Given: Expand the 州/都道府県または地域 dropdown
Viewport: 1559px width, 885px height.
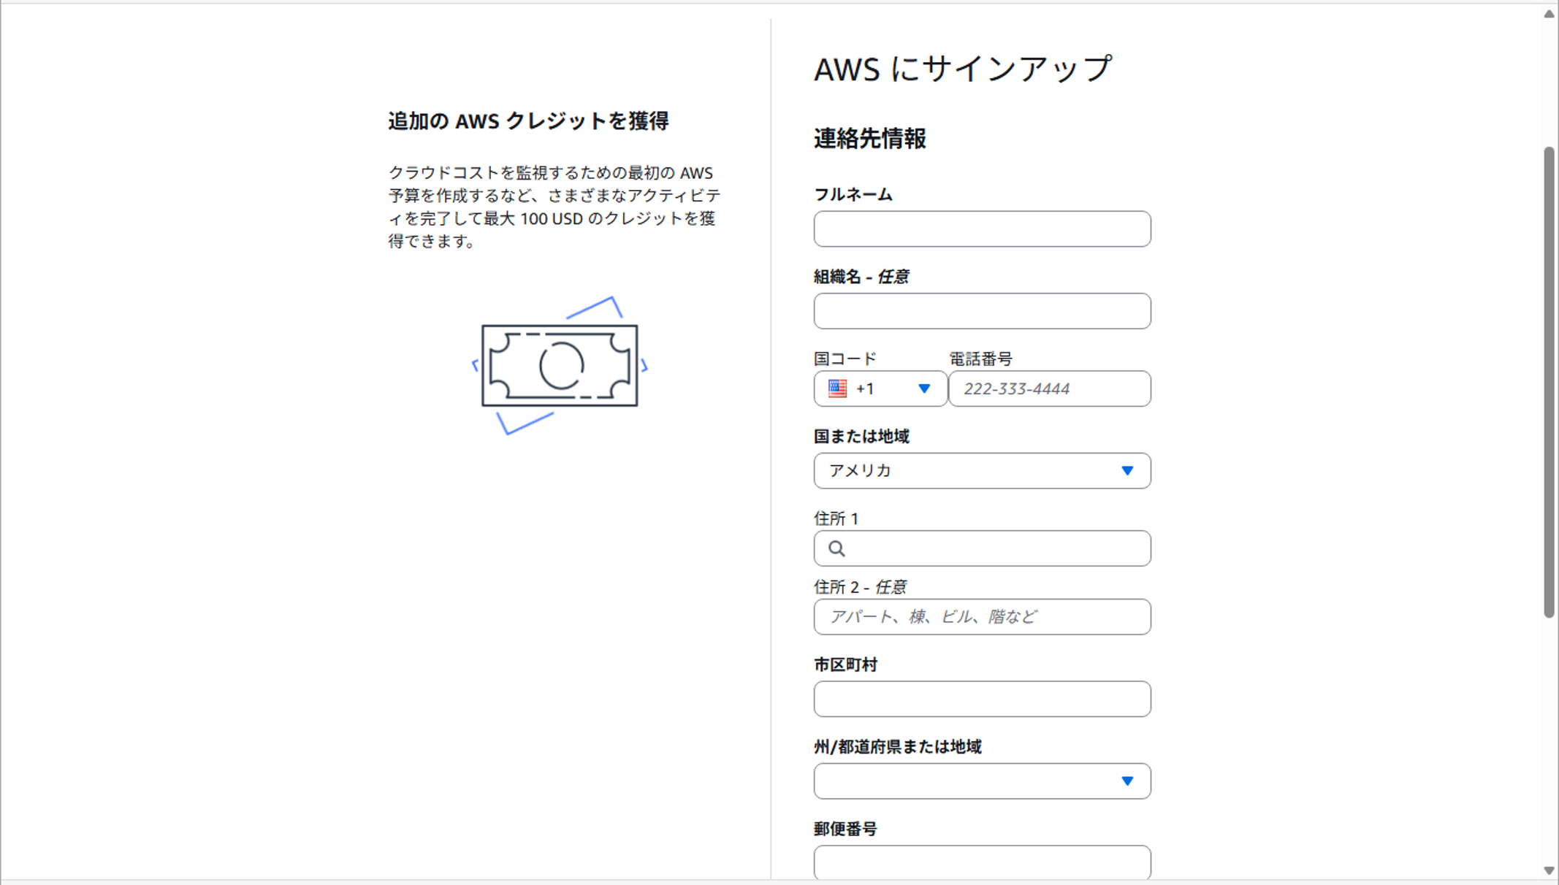Looking at the screenshot, I should point(982,781).
